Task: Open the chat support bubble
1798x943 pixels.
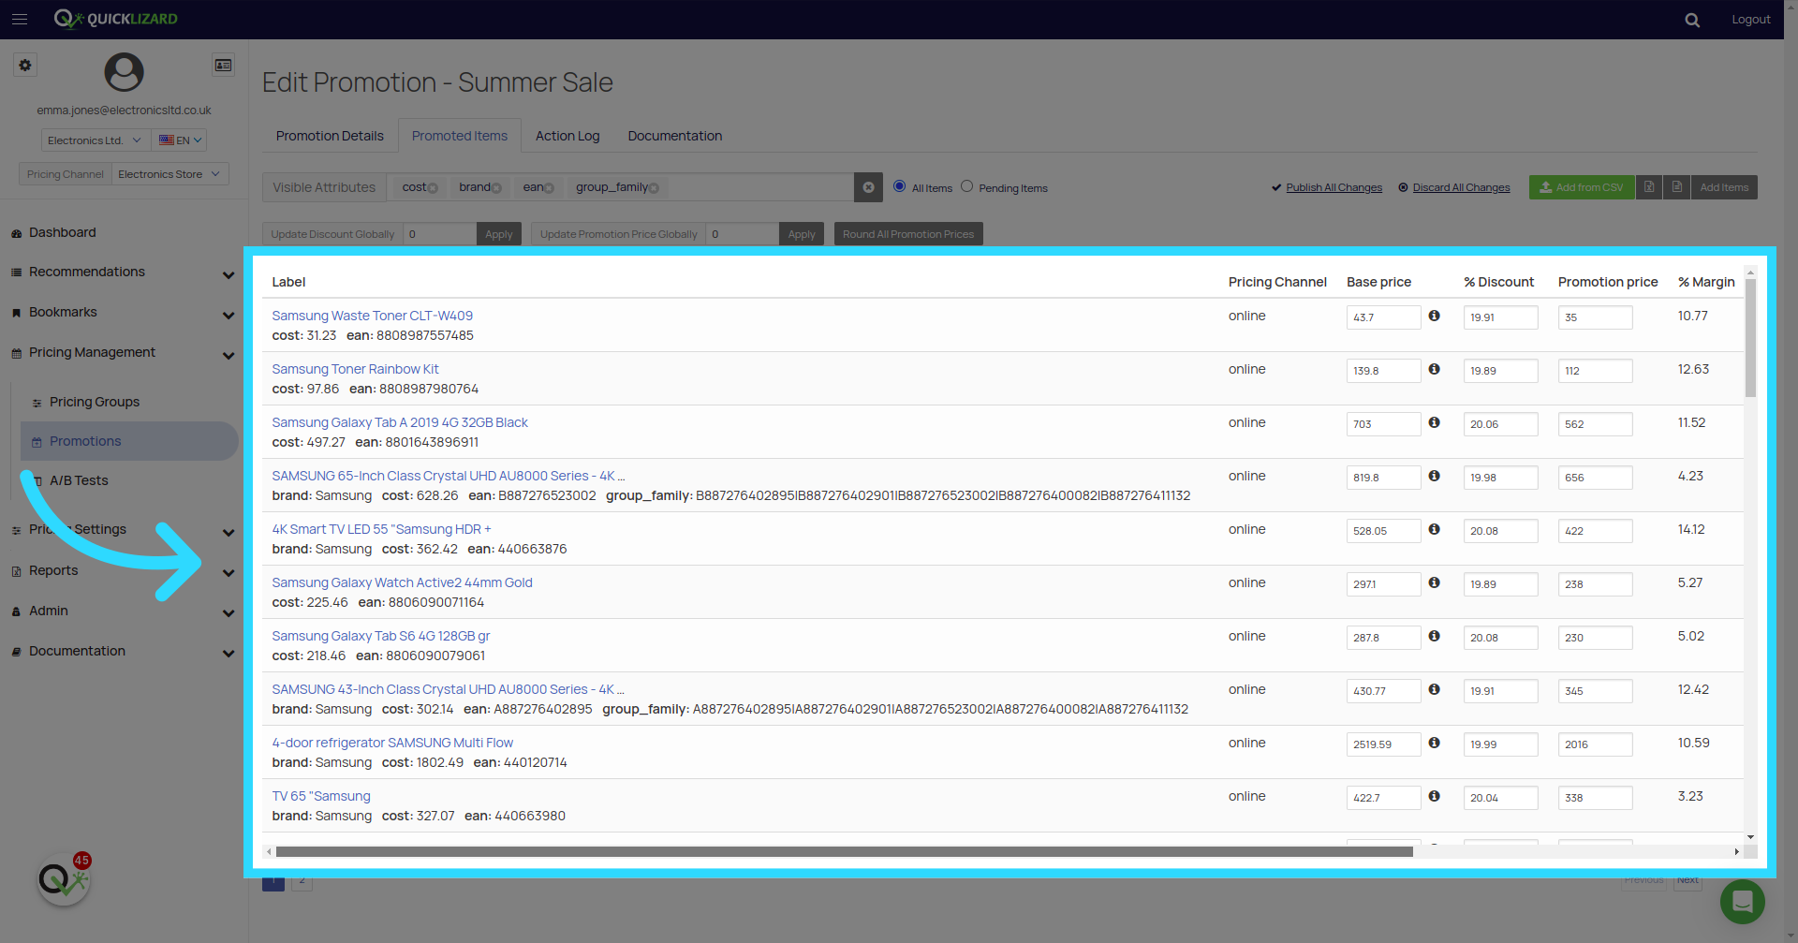Action: [x=1742, y=902]
